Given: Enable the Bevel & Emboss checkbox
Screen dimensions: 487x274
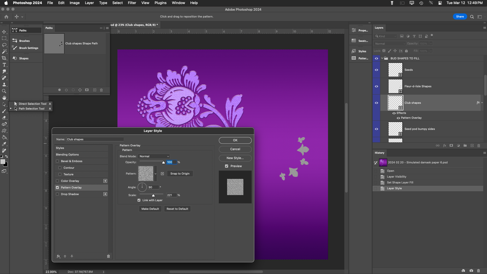Looking at the screenshot, I should [x=57, y=161].
